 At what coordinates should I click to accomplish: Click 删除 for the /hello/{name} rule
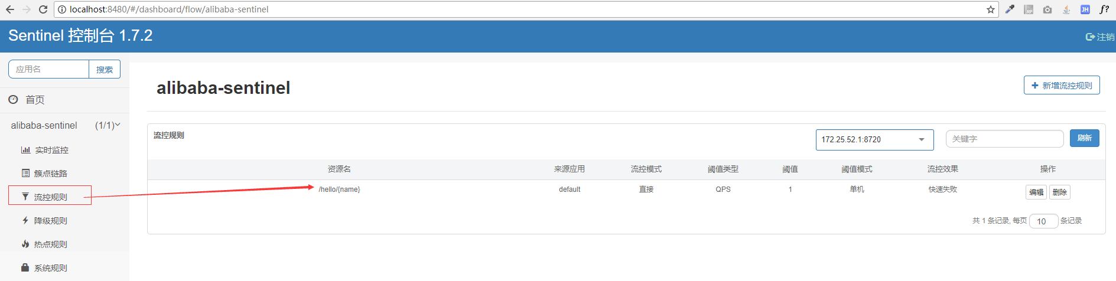[x=1060, y=192]
